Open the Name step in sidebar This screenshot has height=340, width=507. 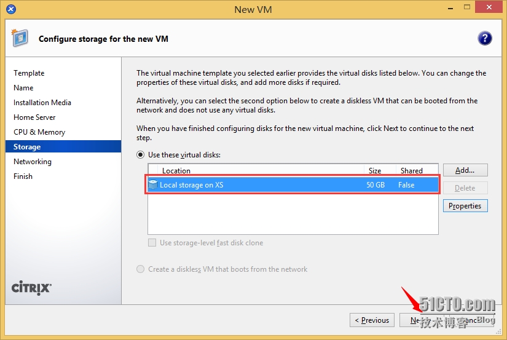pyautogui.click(x=23, y=88)
